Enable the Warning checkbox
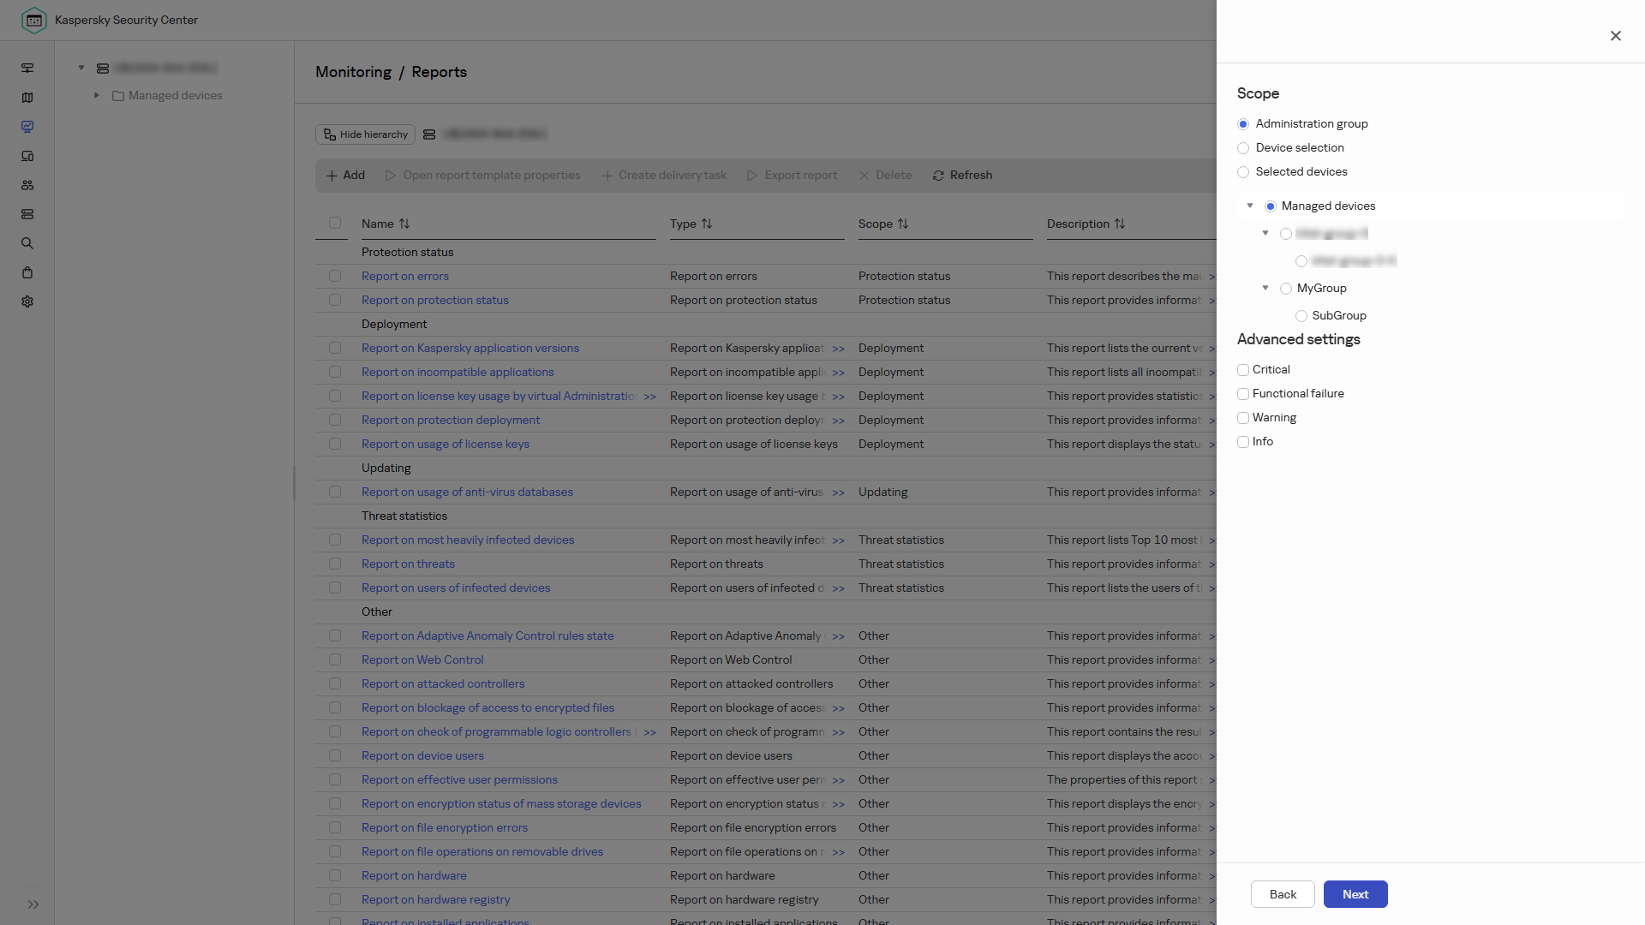Image resolution: width=1645 pixels, height=925 pixels. [1243, 418]
